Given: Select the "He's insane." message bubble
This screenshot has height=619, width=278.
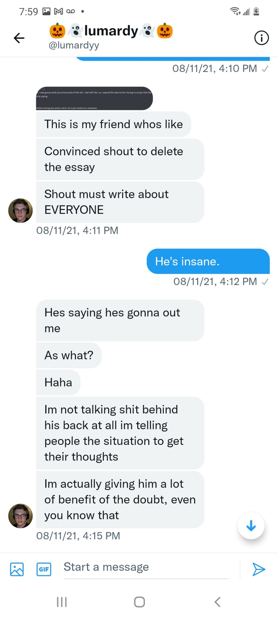Looking at the screenshot, I should point(208,261).
